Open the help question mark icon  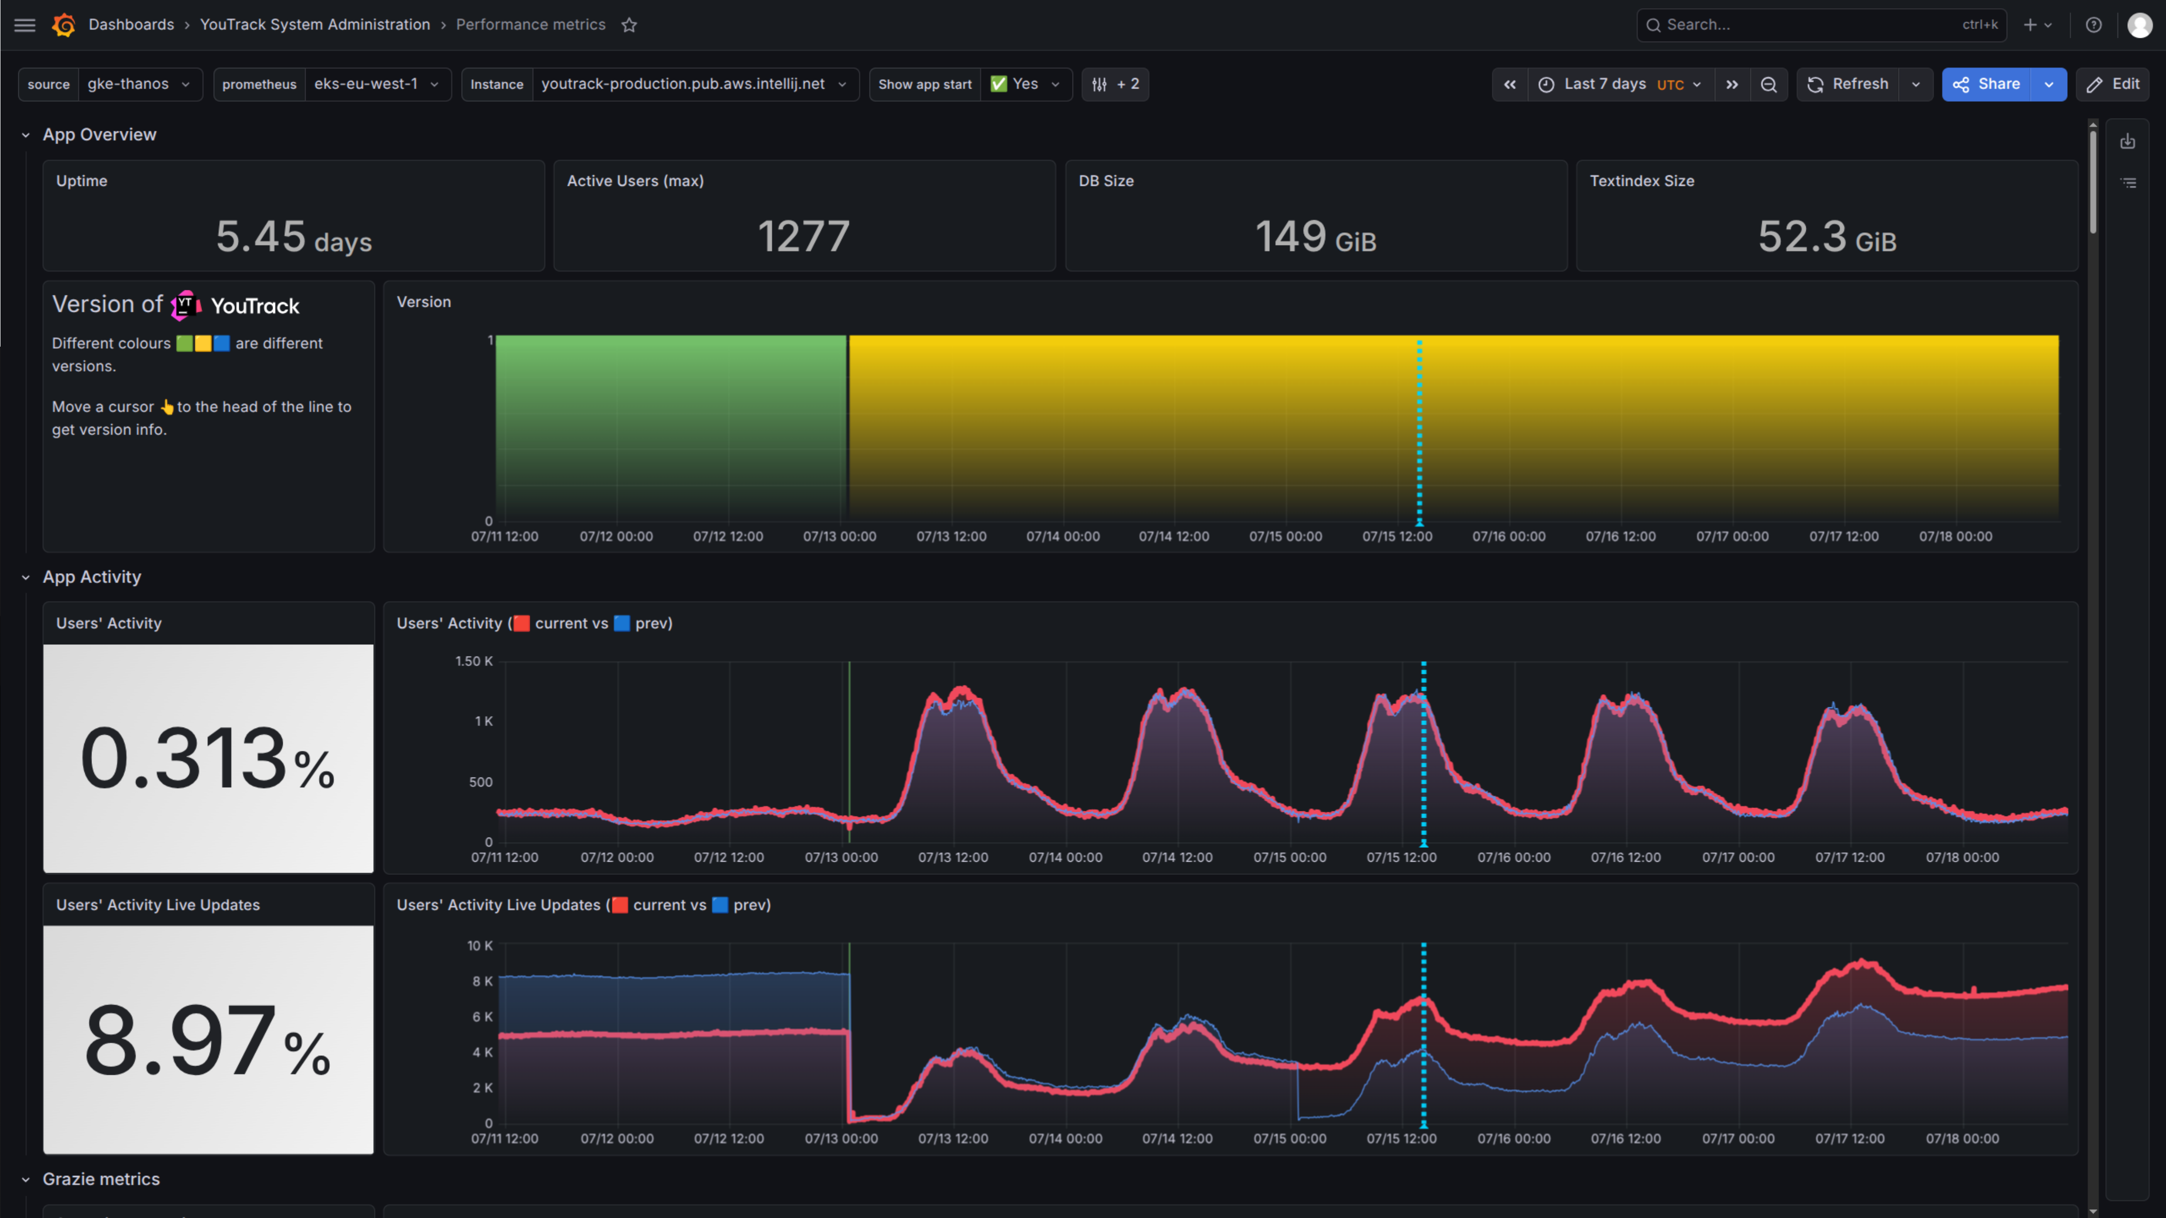tap(2094, 25)
